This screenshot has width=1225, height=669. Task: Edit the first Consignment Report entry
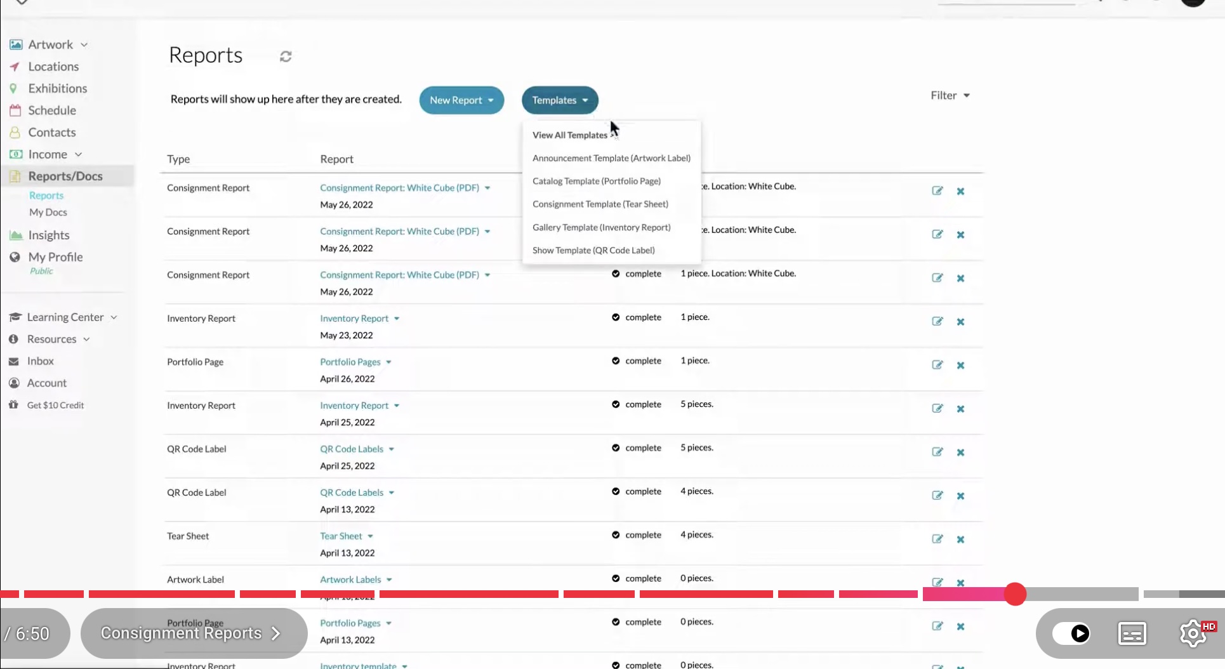(937, 190)
